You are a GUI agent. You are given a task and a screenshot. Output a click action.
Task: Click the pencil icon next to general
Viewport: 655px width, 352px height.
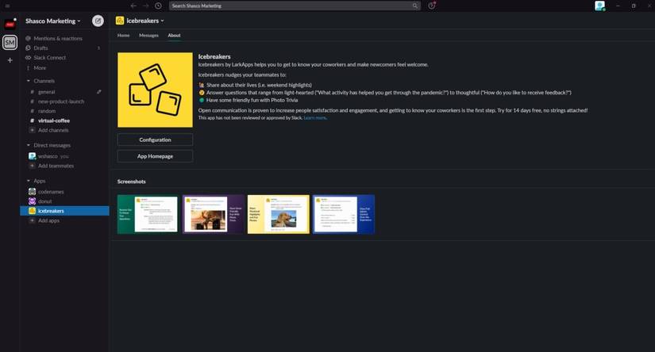[x=99, y=92]
